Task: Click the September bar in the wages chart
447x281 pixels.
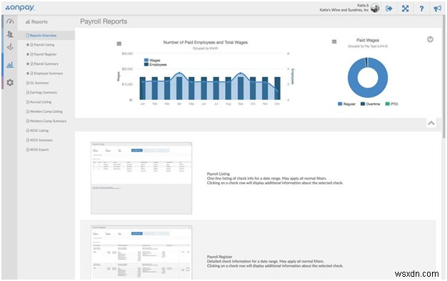Action: point(241,88)
